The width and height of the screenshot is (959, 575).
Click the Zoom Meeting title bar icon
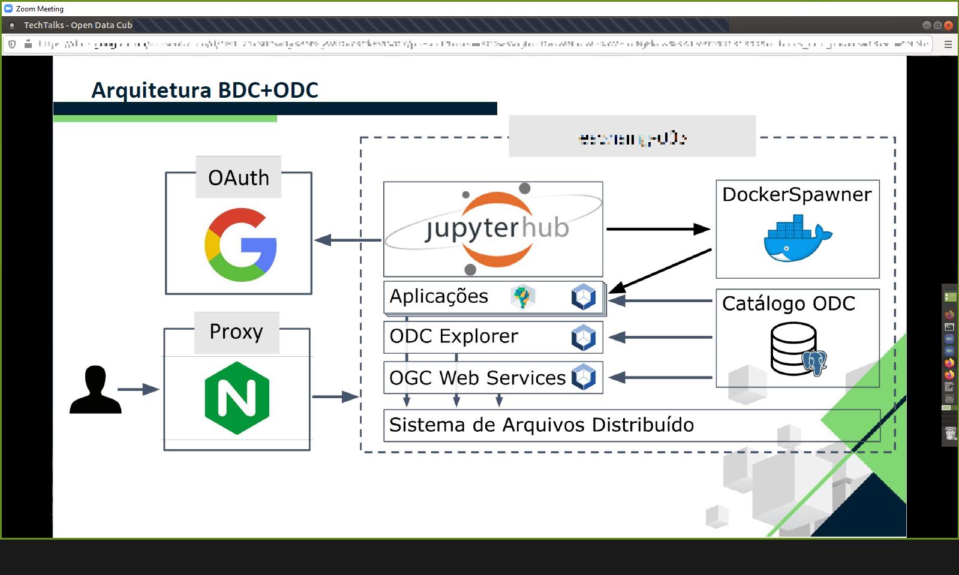pyautogui.click(x=8, y=8)
